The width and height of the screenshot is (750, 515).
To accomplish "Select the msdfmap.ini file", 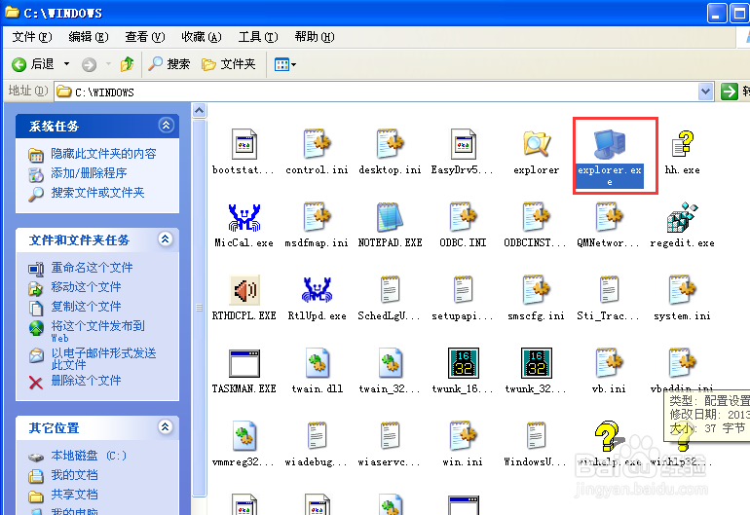I will click(x=318, y=217).
